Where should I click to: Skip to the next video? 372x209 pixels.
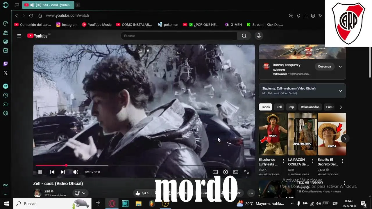click(x=62, y=172)
